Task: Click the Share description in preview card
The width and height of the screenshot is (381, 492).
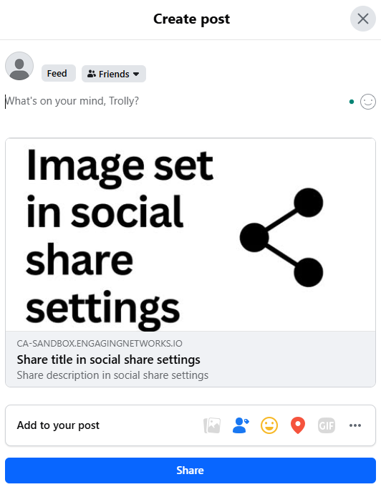Action: point(112,375)
